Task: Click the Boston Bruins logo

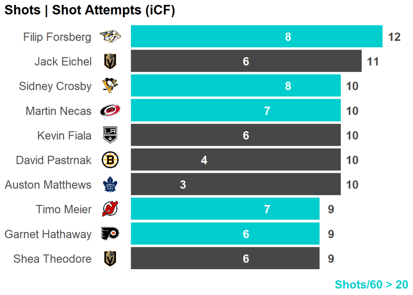Action: click(110, 160)
